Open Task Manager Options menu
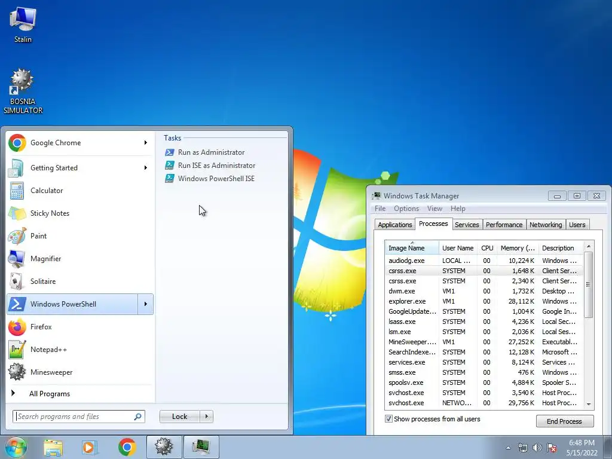This screenshot has height=459, width=612. (406, 209)
